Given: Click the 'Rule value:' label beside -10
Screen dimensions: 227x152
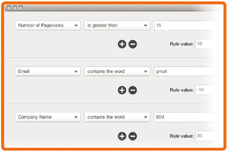Looking at the screenshot, I should 182,90.
